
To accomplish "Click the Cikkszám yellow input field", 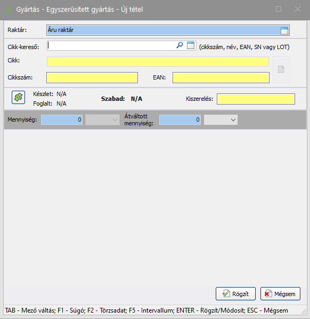I will [92, 77].
